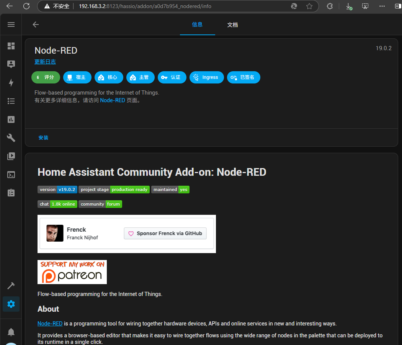This screenshot has width=402, height=345.
Task: Click the wrench icon in sidebar
Action: (x=11, y=138)
